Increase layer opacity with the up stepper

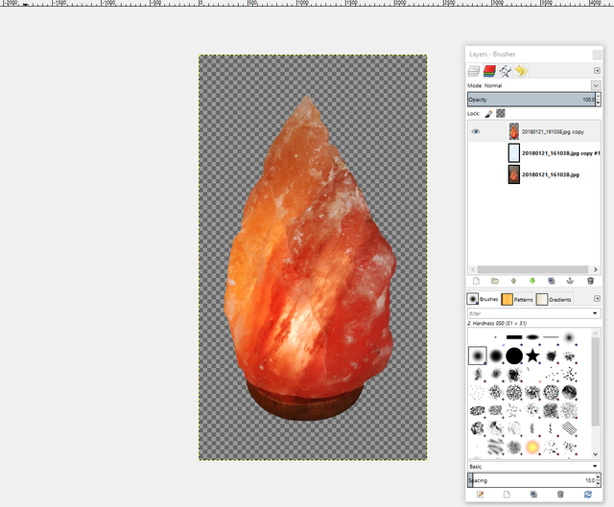pyautogui.click(x=599, y=96)
